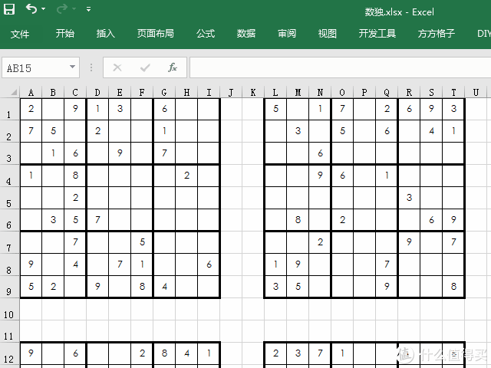491x368 pixels.
Task: Click cell N3 containing 6
Action: [x=320, y=153]
